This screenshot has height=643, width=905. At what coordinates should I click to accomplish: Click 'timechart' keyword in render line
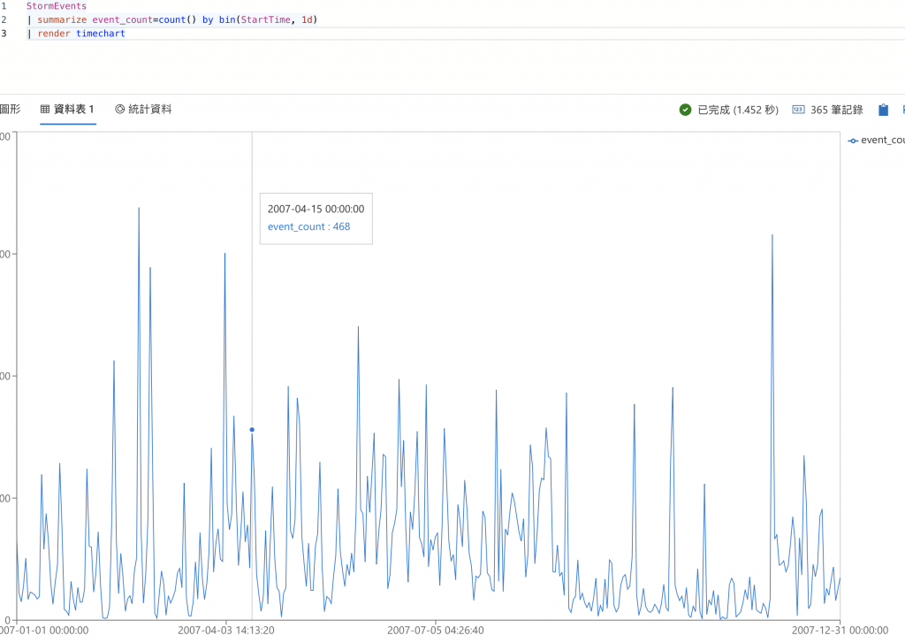click(x=101, y=34)
